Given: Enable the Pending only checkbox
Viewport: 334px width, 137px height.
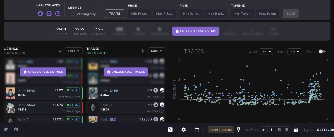Looking at the screenshot, I should point(73,14).
